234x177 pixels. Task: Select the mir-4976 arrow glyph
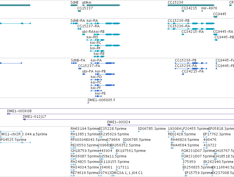pyautogui.click(x=202, y=11)
